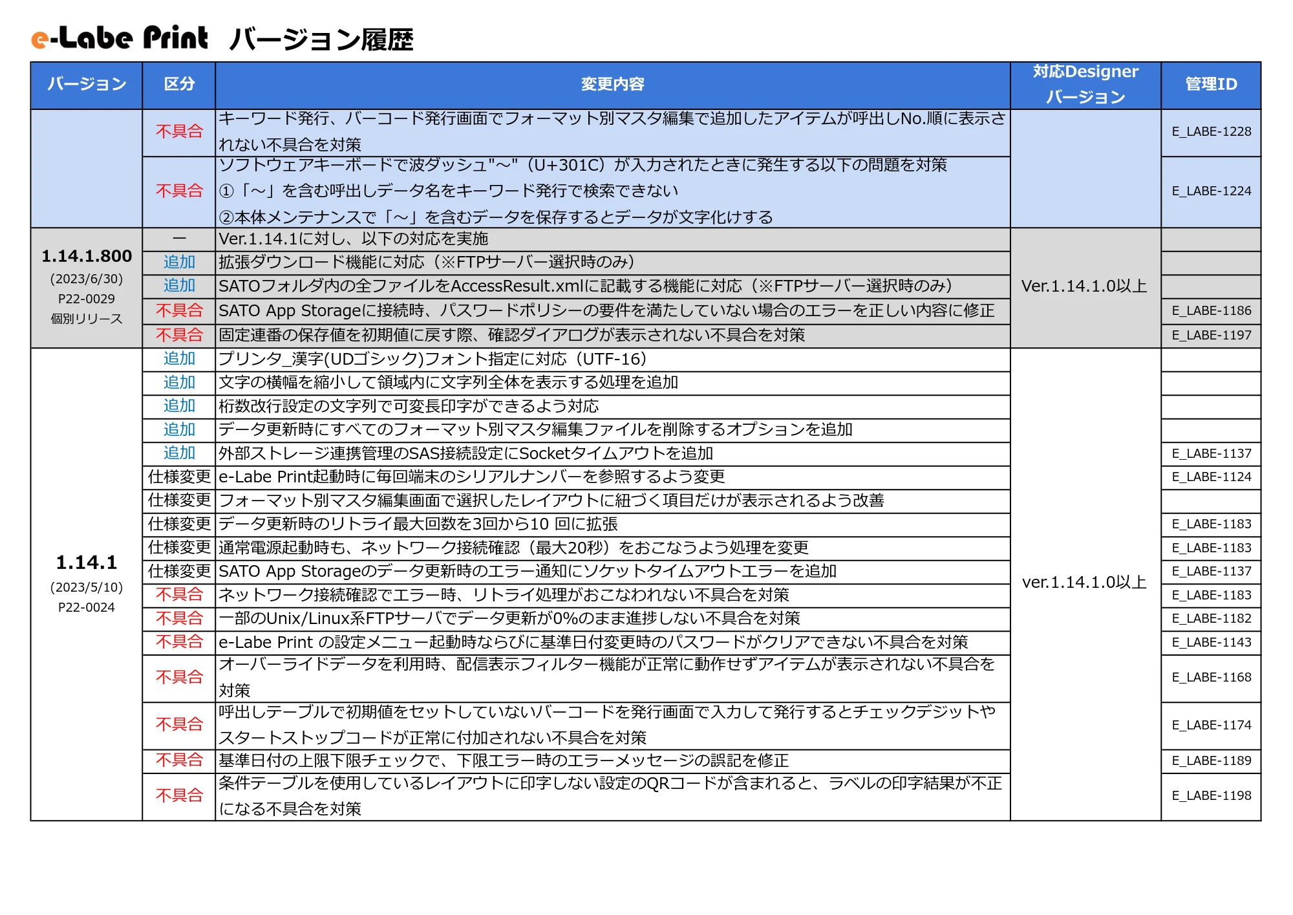Select management ID E_LABE-1174

1211,726
